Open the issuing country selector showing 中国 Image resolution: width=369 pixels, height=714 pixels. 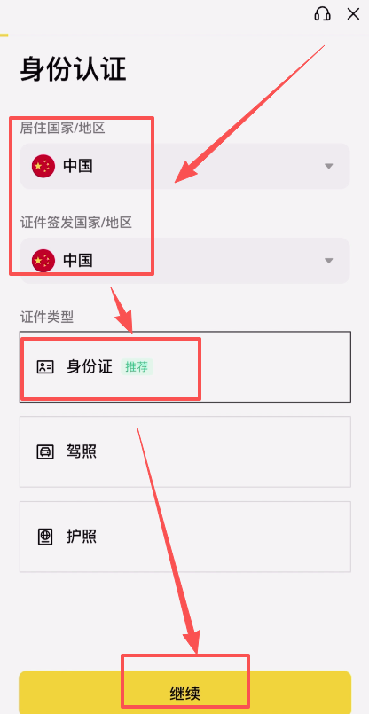(x=185, y=261)
